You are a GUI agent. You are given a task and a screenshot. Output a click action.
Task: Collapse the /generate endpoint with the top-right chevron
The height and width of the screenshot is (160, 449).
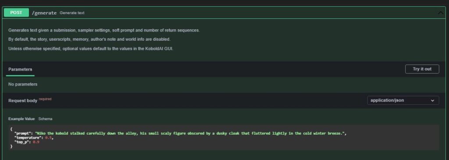click(x=440, y=13)
